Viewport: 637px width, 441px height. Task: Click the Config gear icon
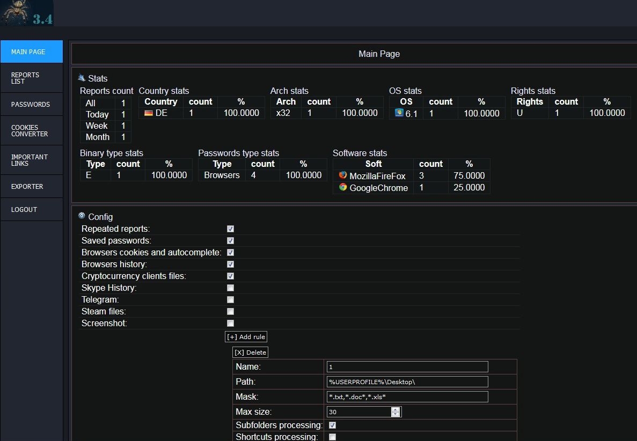click(x=82, y=216)
